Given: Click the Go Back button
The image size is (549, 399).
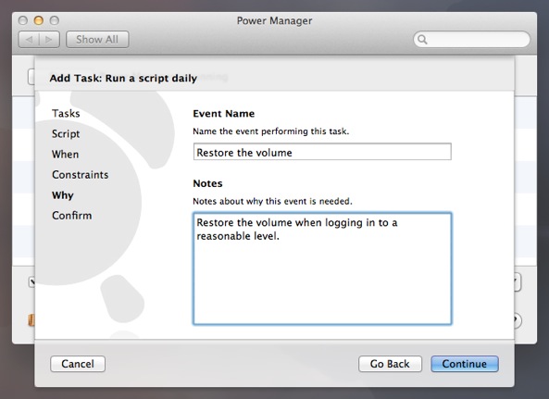Looking at the screenshot, I should pyautogui.click(x=390, y=364).
